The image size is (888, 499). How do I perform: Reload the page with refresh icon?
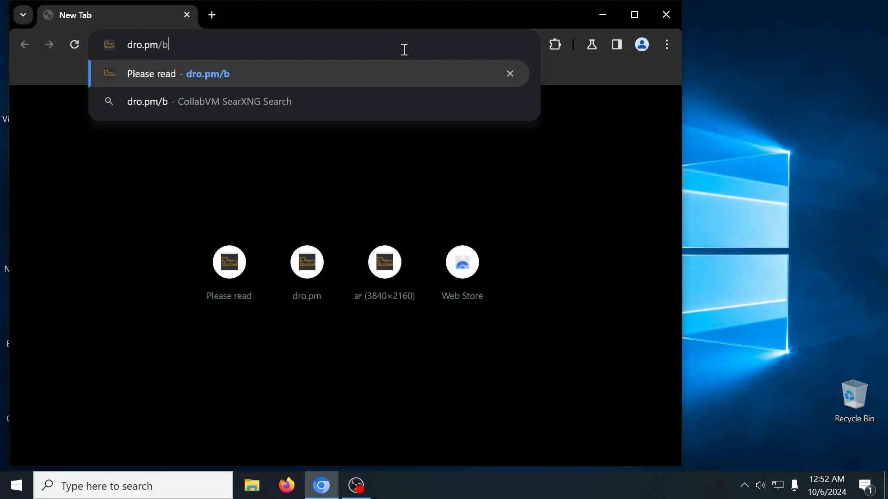point(74,44)
